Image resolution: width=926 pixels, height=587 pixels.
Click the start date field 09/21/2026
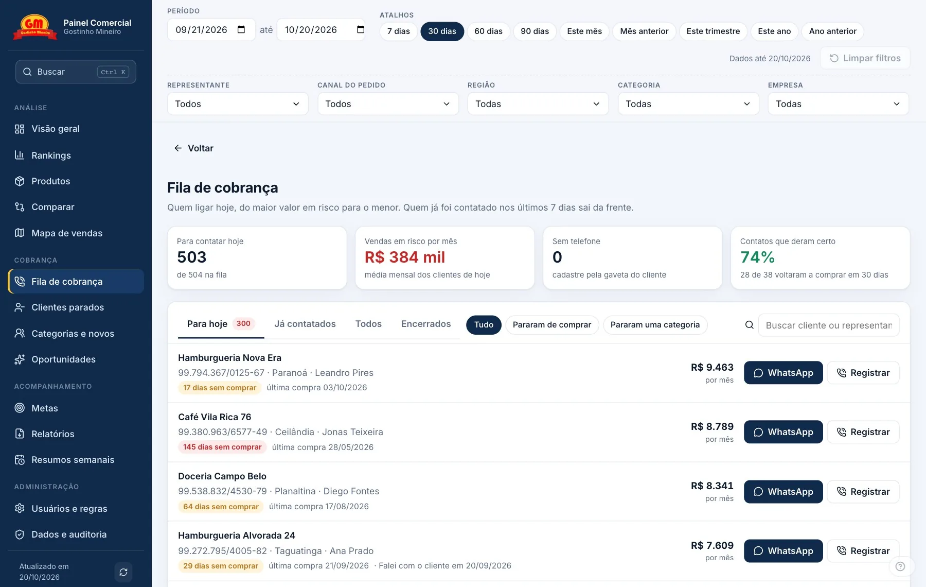[211, 30]
